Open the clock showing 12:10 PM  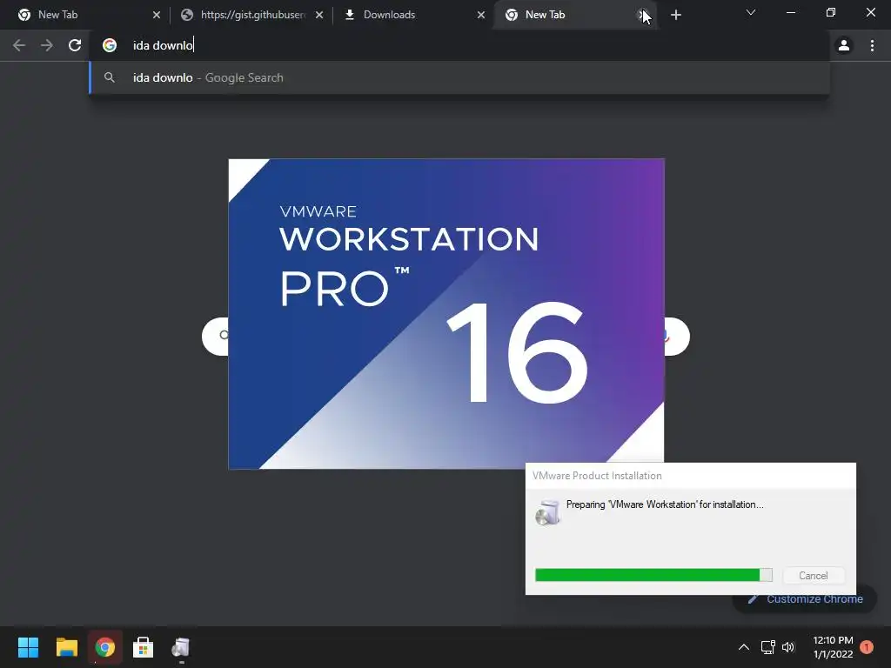833,647
